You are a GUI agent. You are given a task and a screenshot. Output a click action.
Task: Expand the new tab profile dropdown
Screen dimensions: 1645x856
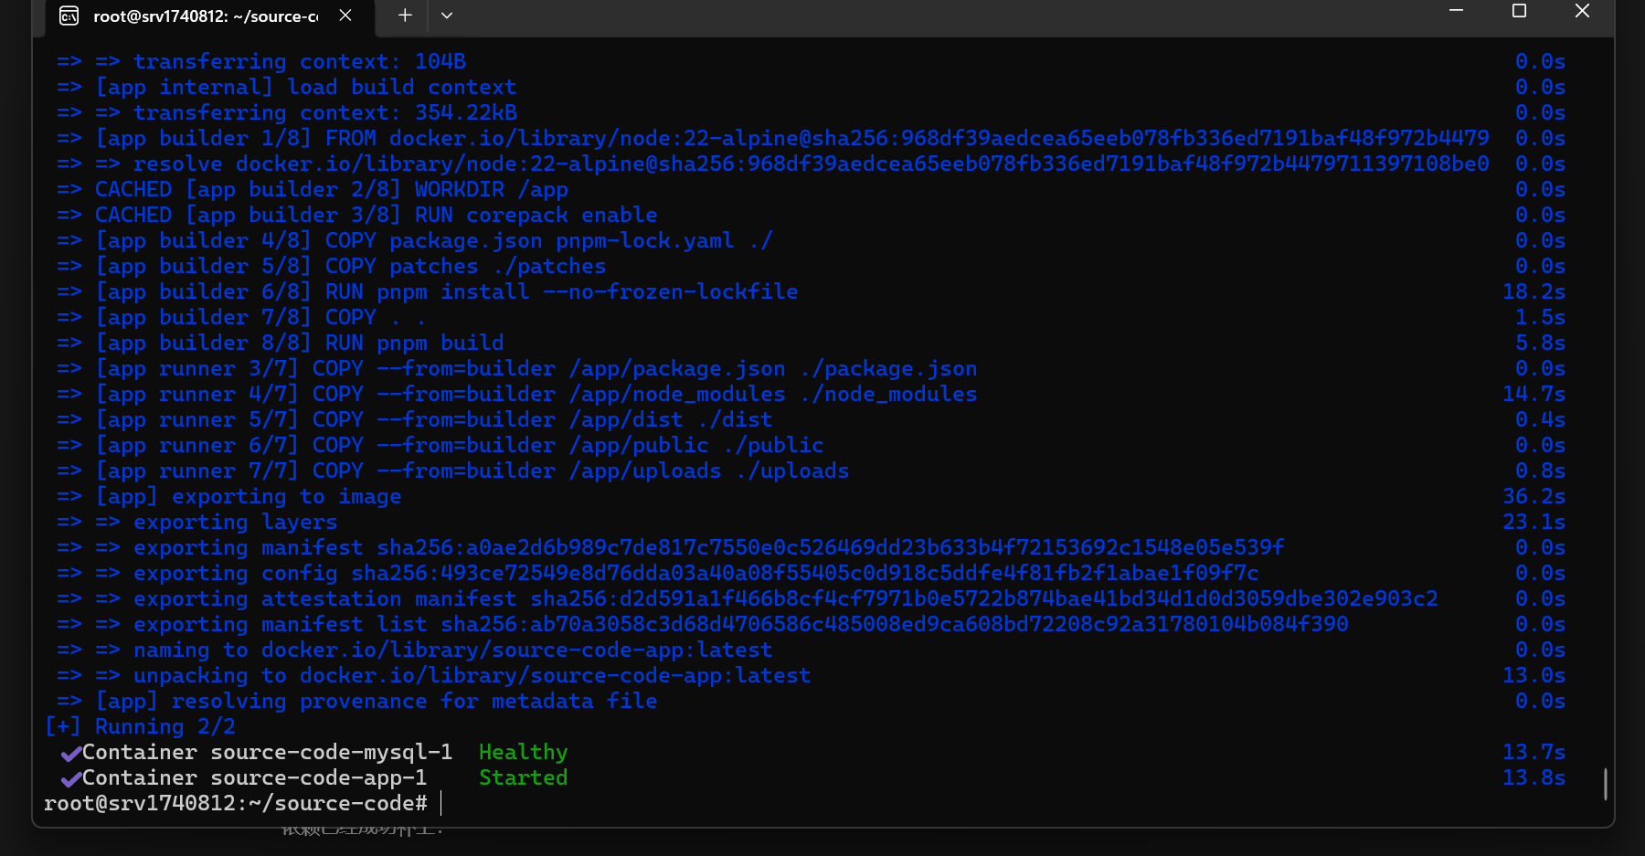[447, 16]
